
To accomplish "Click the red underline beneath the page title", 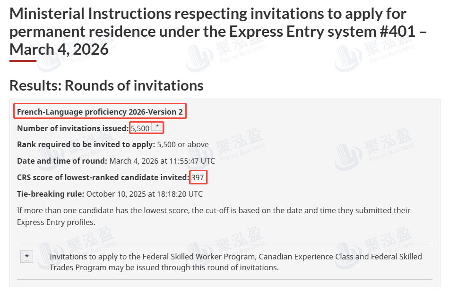I will (x=23, y=60).
